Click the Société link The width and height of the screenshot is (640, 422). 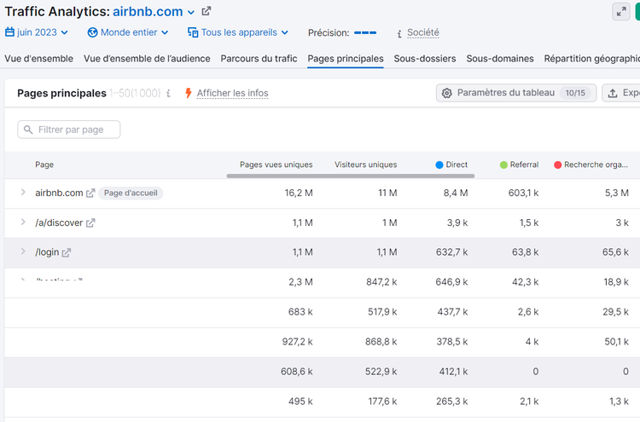423,32
